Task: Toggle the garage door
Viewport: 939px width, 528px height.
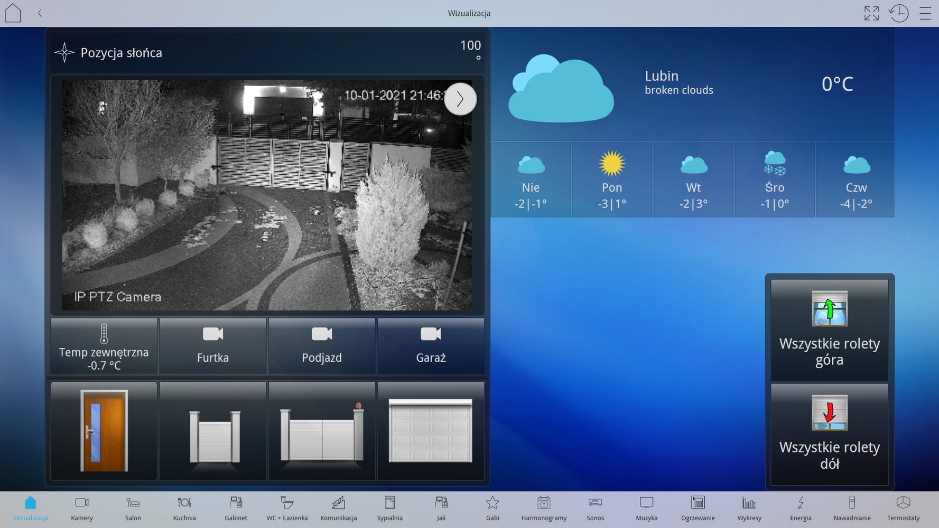Action: [x=431, y=430]
